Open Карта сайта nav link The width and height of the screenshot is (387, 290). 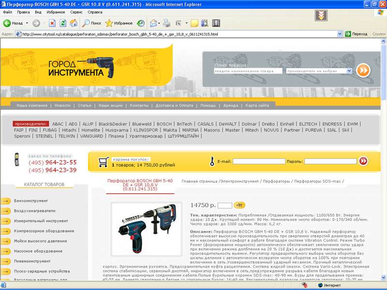coord(257,105)
